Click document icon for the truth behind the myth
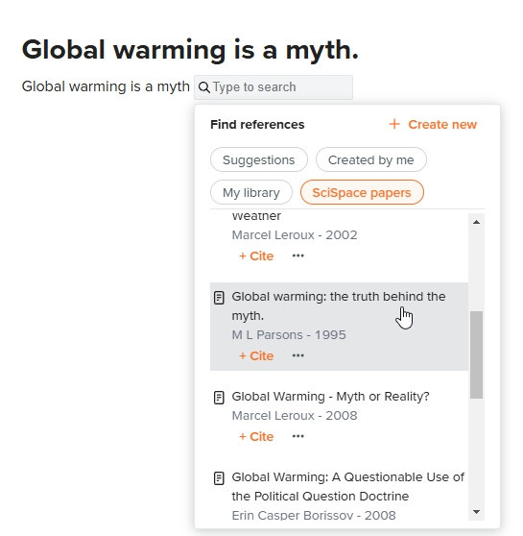This screenshot has width=523, height=536. (x=219, y=298)
